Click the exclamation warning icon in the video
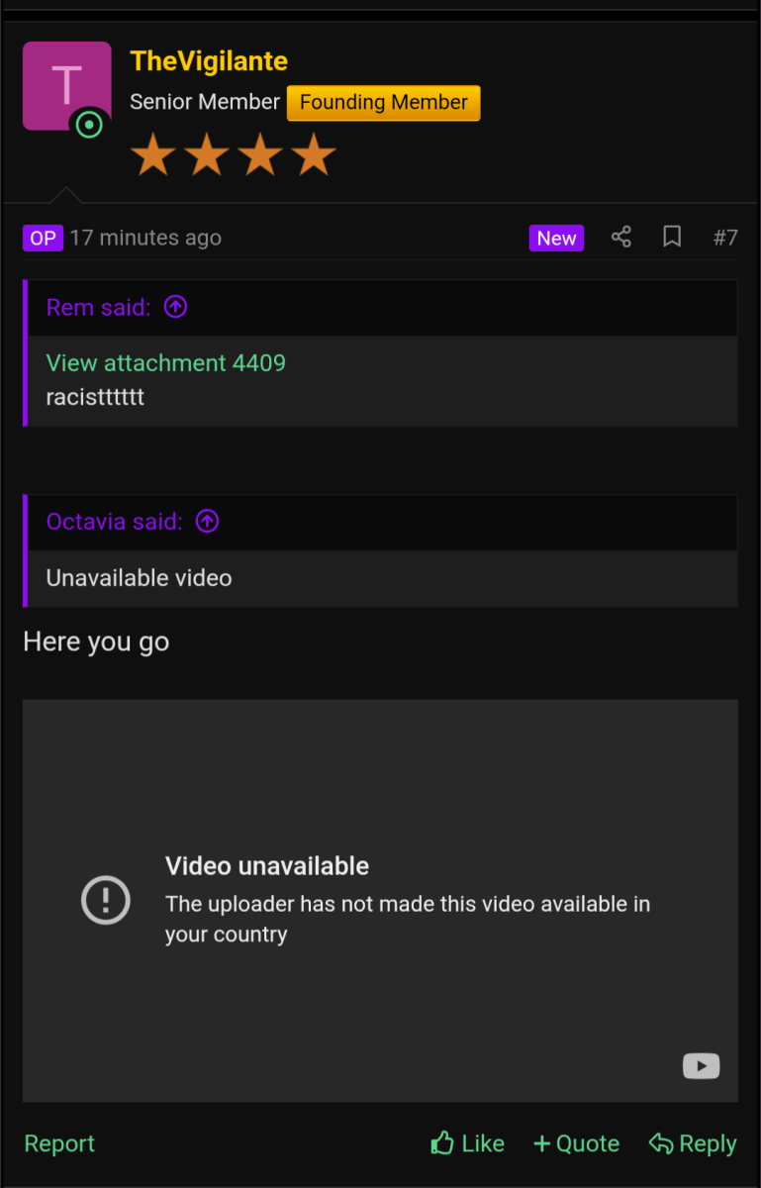 106,900
